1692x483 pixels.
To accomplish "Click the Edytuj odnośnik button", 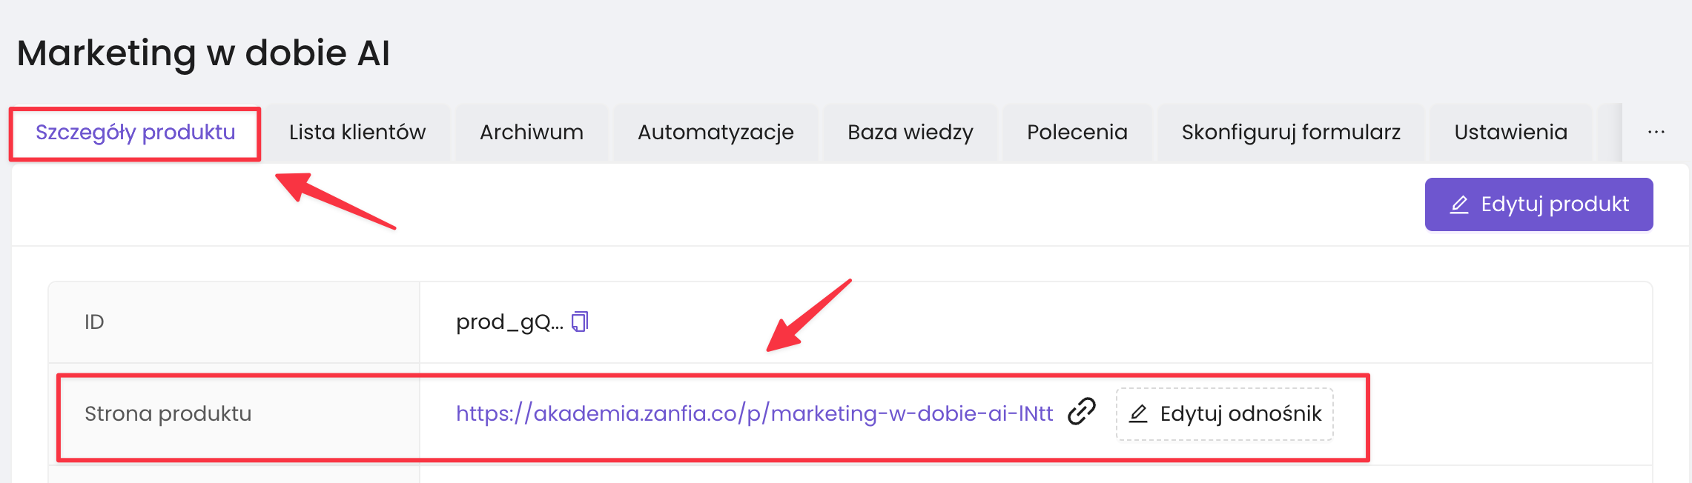I will coord(1225,413).
